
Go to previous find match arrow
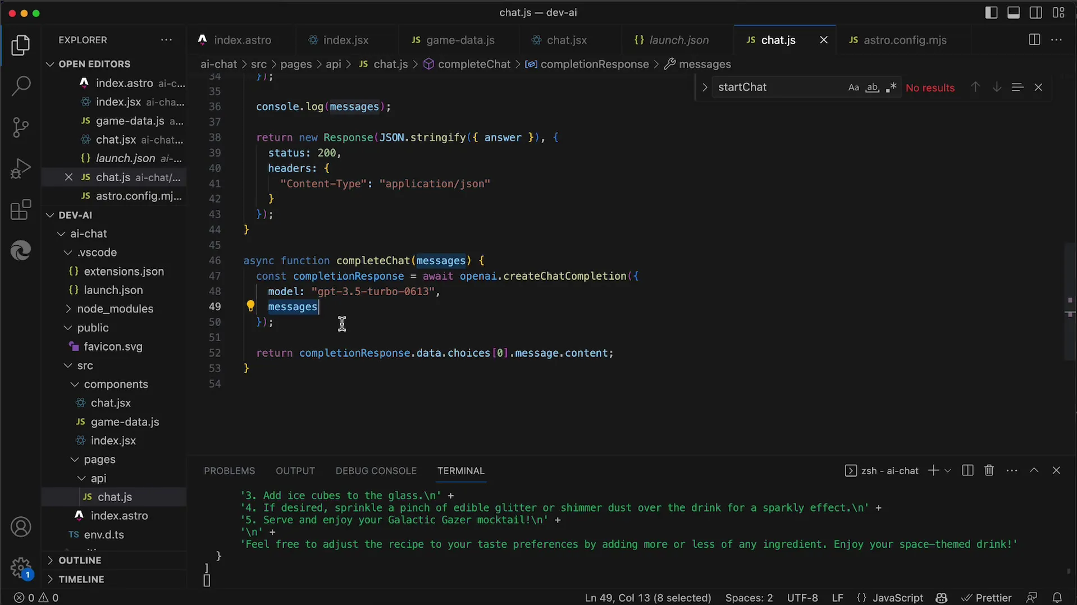975,87
